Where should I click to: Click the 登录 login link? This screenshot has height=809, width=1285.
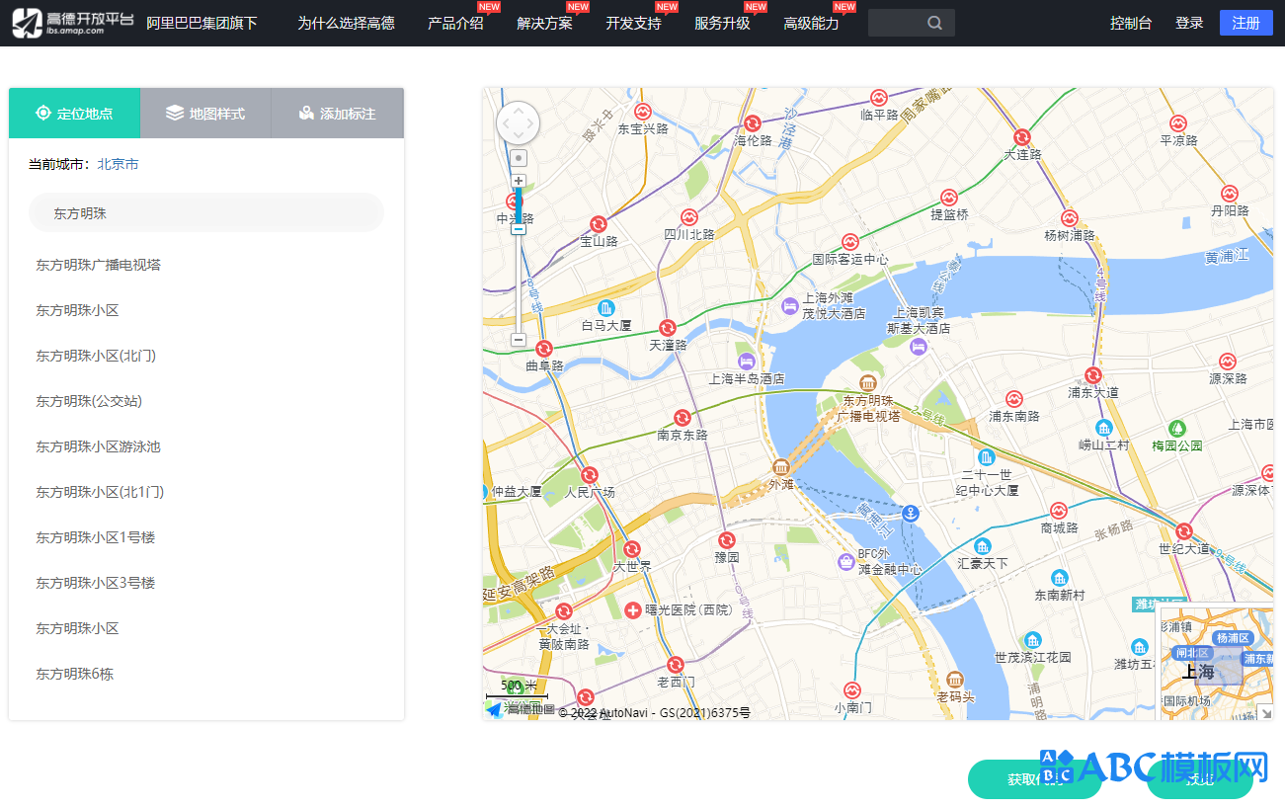(x=1189, y=23)
